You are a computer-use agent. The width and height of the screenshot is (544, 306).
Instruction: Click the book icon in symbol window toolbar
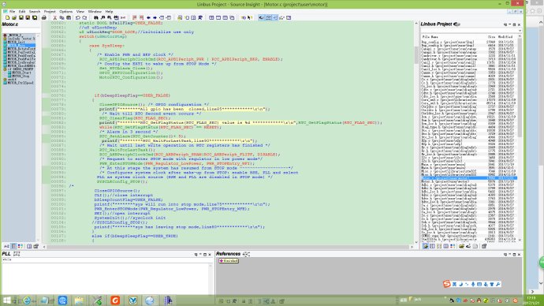pos(29,246)
